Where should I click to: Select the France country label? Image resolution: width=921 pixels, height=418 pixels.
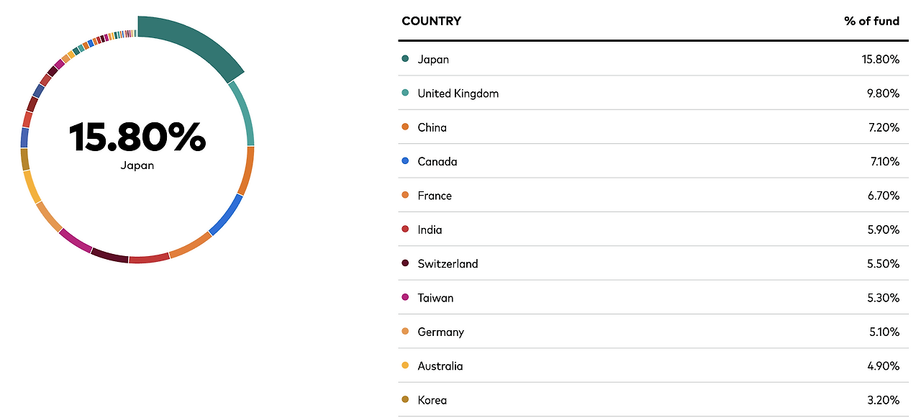point(435,196)
